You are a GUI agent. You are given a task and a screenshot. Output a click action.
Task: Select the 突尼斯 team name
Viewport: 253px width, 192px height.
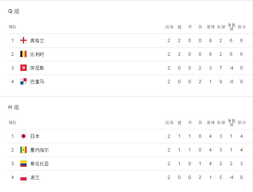click(x=37, y=68)
